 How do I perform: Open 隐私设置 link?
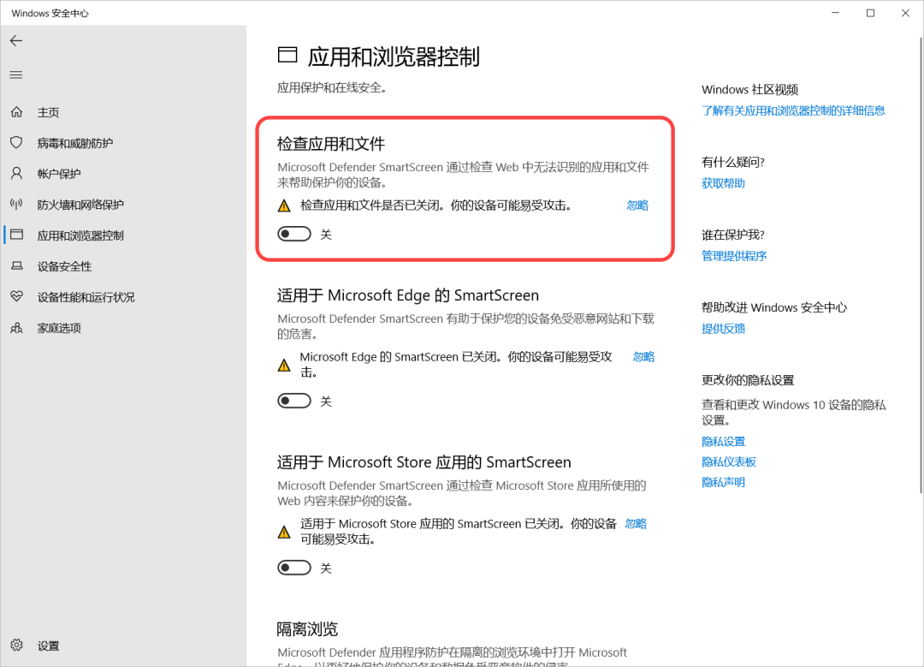coord(723,441)
